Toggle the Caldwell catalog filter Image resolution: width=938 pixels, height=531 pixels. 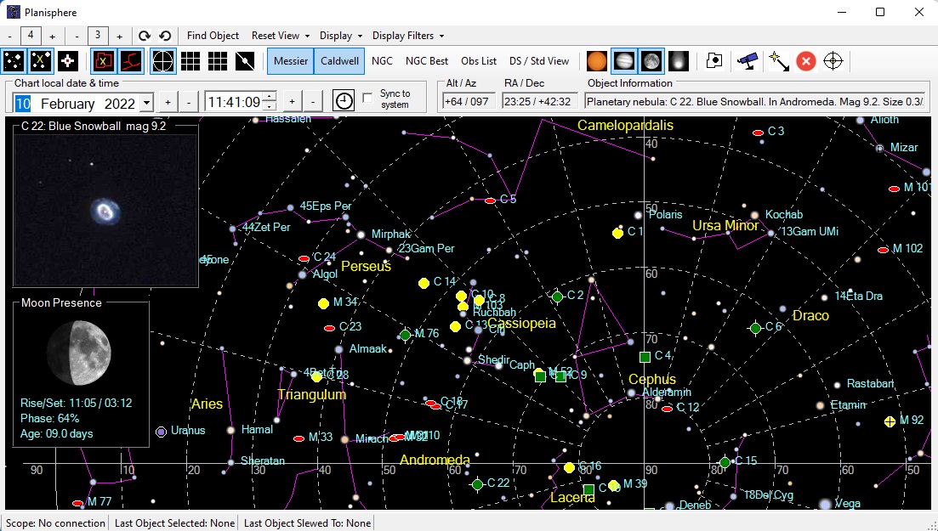[339, 61]
